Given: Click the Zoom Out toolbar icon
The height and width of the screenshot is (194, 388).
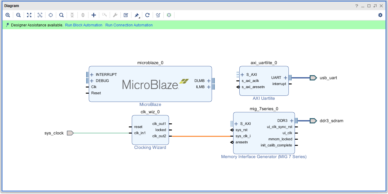Looking at the screenshot, I should pyautogui.click(x=18, y=15).
